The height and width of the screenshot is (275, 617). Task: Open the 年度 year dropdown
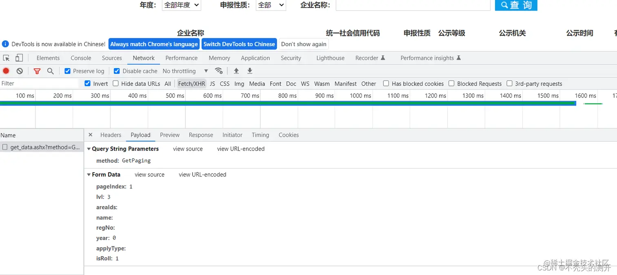tap(182, 5)
